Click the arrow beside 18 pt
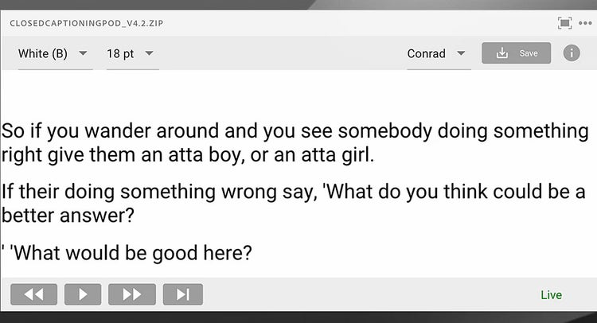This screenshot has width=597, height=323. tap(149, 54)
